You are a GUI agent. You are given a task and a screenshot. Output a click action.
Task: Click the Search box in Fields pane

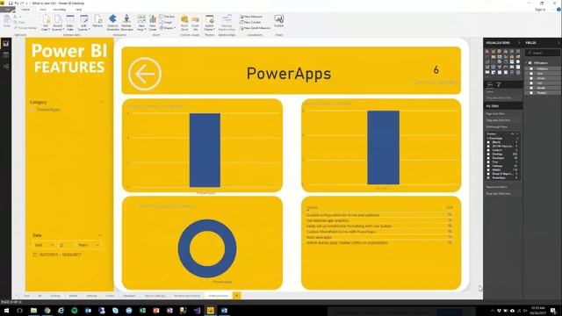pos(543,53)
